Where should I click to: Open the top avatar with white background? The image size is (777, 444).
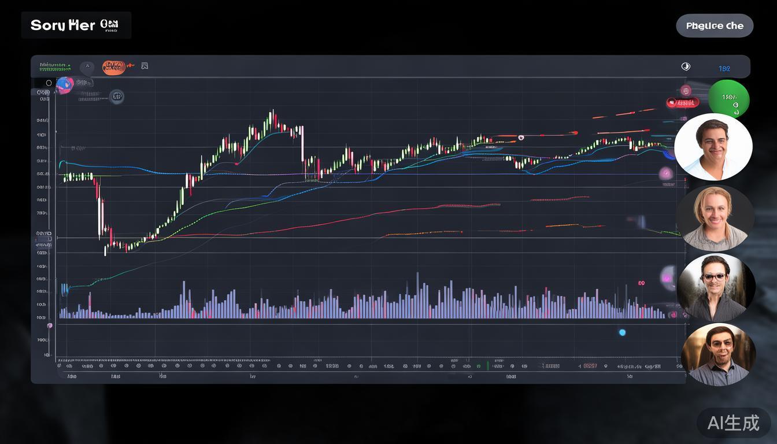(x=713, y=147)
